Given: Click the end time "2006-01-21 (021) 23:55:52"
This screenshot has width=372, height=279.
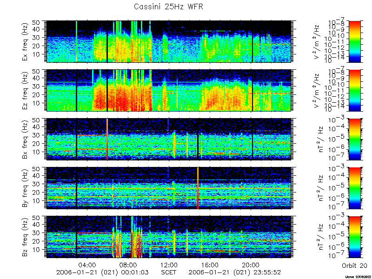Looking at the screenshot, I should [x=235, y=272].
